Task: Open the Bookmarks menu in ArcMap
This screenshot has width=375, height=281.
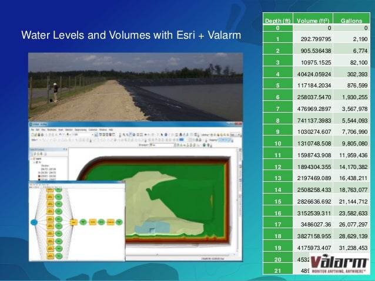Action: (52, 130)
